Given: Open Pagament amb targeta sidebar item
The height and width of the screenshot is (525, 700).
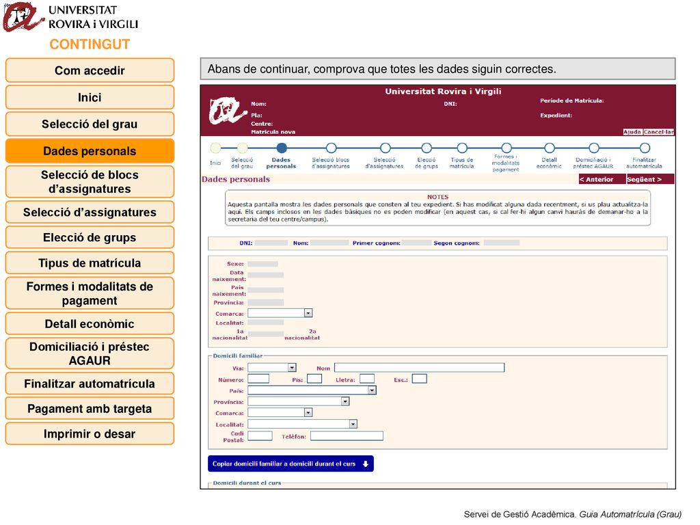Looking at the screenshot, I should point(90,409).
